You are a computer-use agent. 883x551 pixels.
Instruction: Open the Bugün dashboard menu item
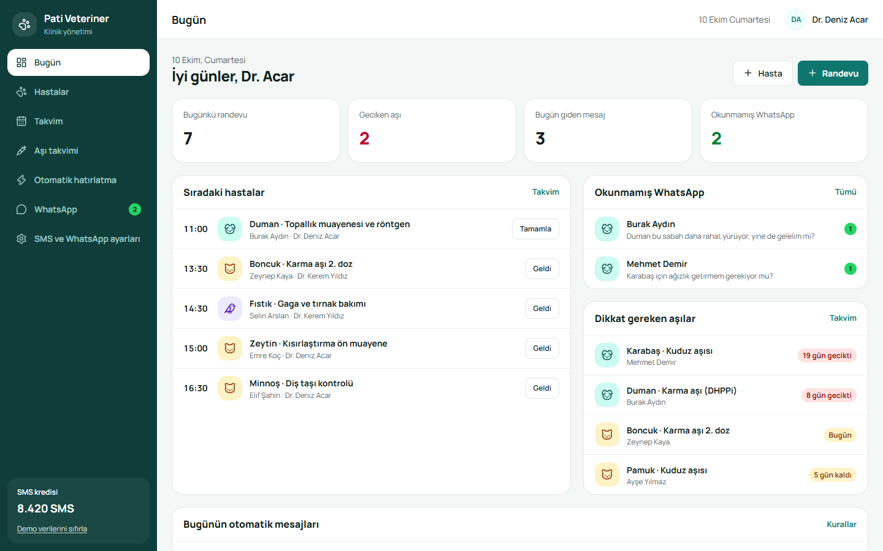78,62
